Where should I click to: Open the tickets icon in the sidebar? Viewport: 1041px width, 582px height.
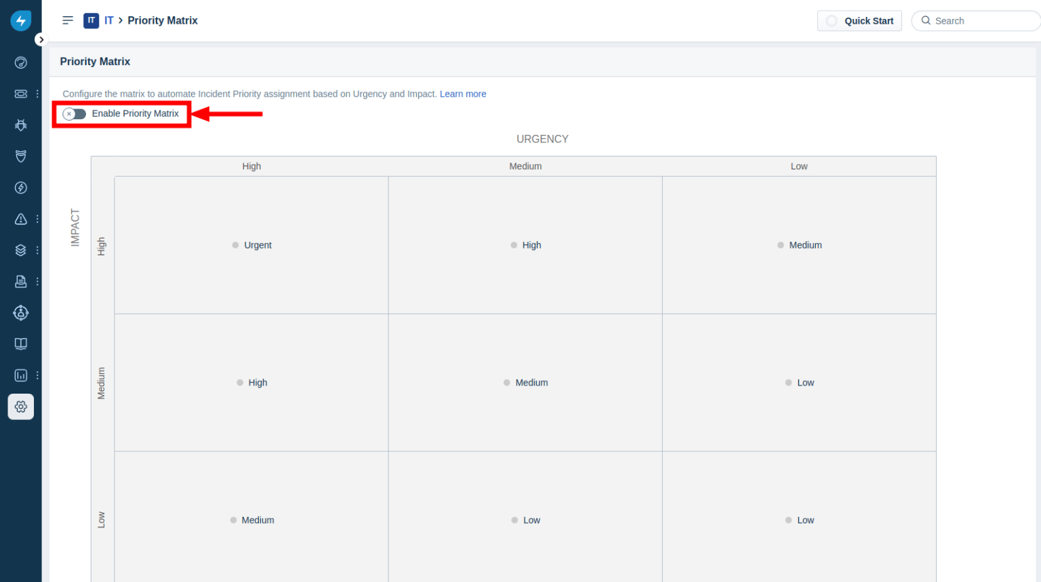pos(20,93)
